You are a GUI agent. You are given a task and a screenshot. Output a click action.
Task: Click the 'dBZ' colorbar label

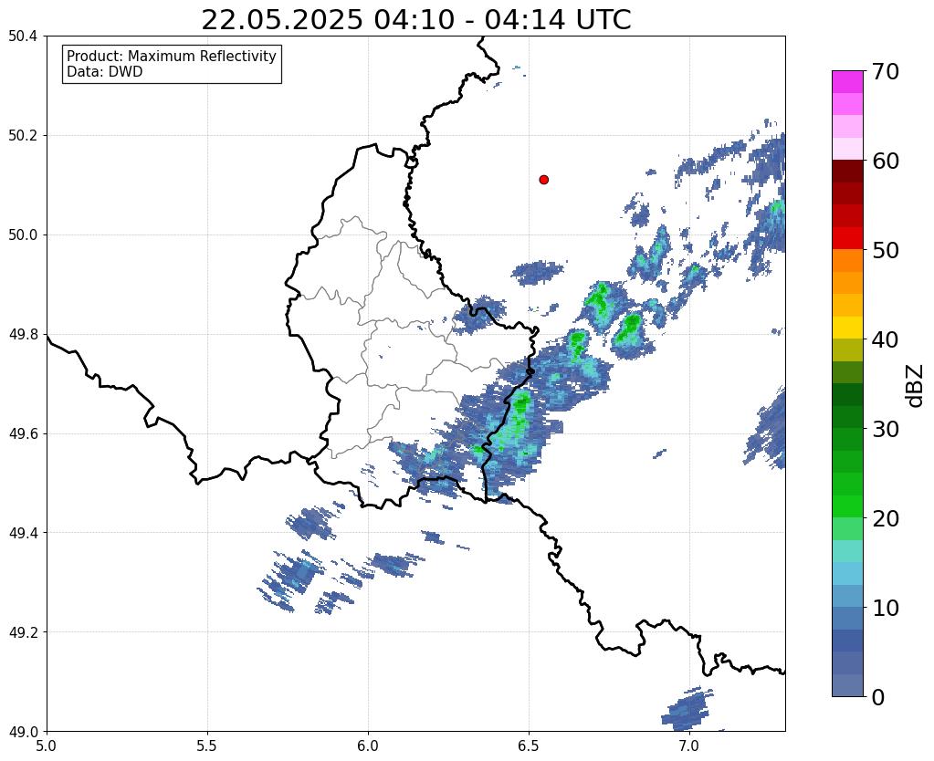pyautogui.click(x=916, y=386)
